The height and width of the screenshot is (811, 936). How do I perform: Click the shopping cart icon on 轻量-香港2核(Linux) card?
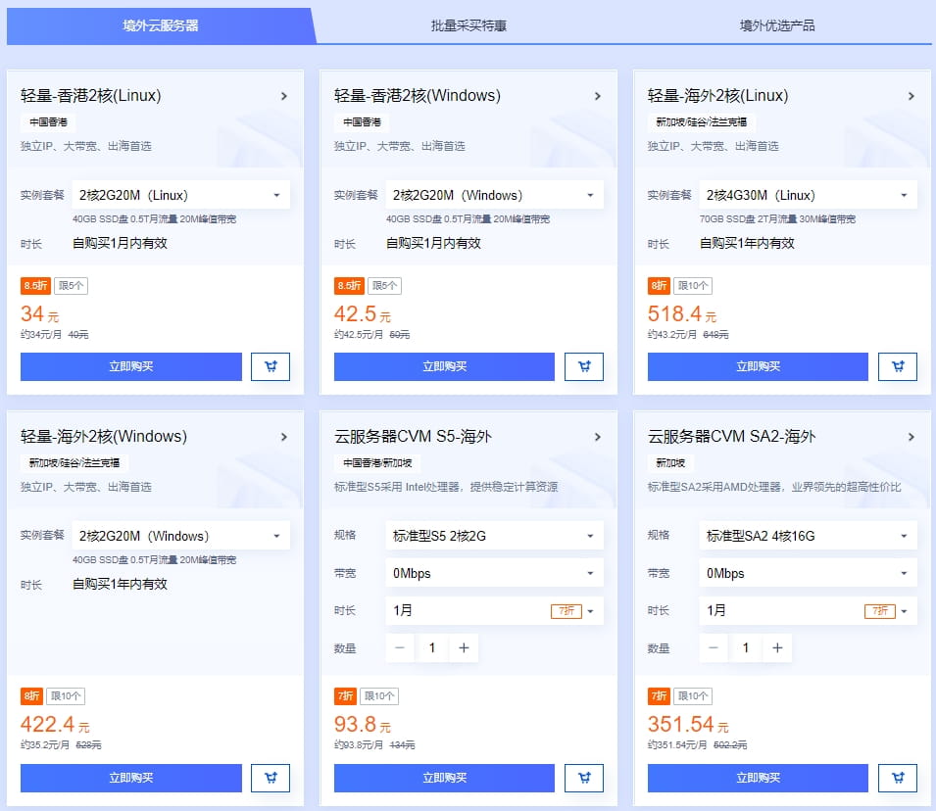[271, 366]
